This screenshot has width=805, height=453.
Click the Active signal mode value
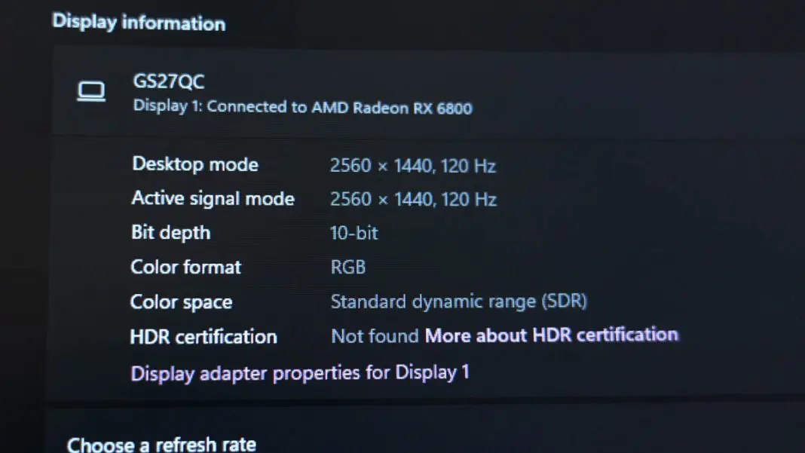(413, 199)
